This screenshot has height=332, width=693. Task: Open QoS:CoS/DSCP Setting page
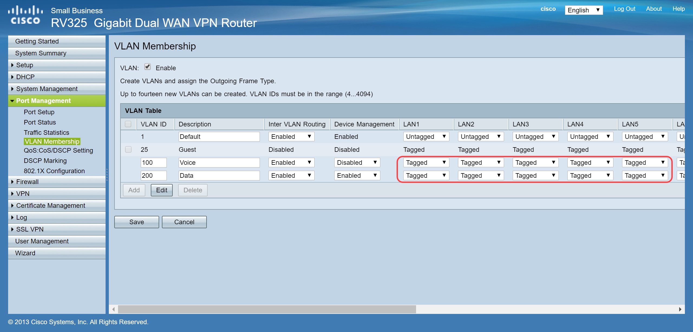pos(58,150)
